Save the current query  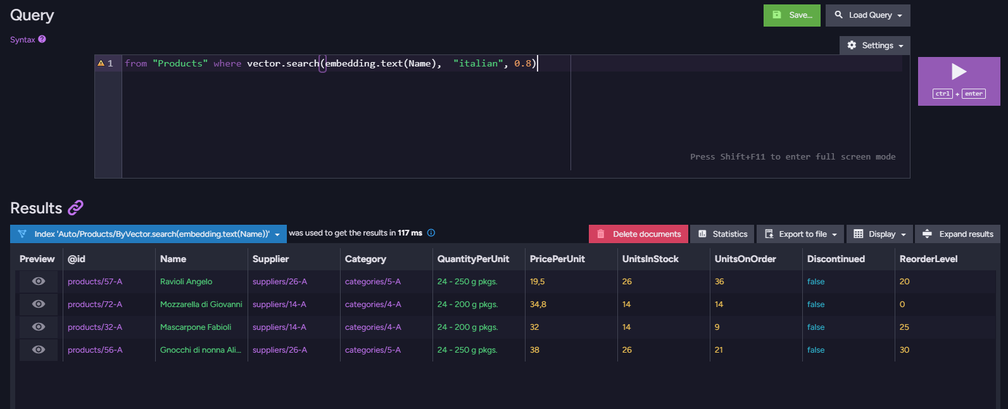[x=792, y=15]
